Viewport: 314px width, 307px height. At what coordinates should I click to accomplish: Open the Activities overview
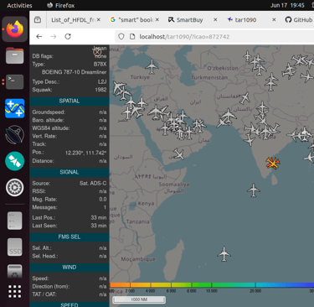pos(19,5)
